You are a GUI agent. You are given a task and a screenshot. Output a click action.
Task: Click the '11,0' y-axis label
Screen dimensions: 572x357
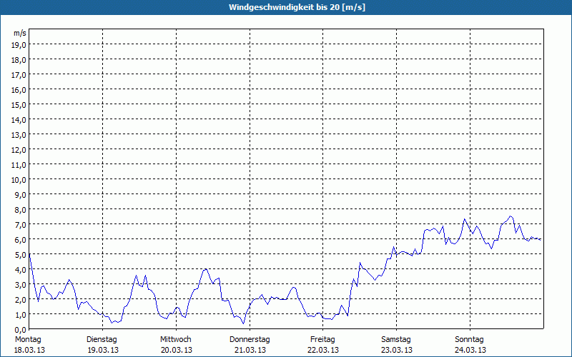(19, 165)
